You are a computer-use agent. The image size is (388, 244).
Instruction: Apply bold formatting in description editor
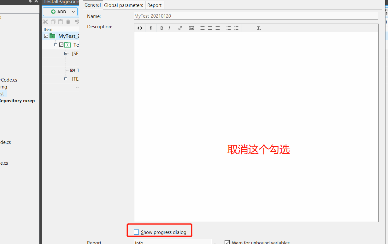click(x=162, y=28)
